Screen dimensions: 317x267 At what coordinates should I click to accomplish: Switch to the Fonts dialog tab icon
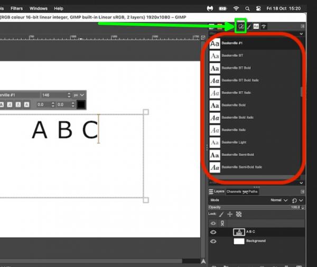[x=256, y=26]
